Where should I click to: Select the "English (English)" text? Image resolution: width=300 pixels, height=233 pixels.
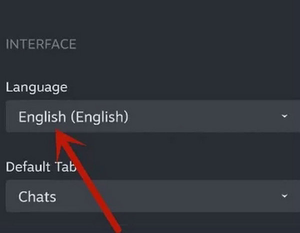[x=73, y=117]
